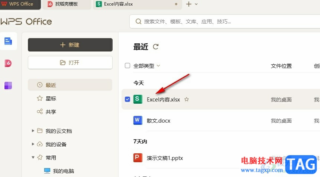320x177 pixels.
Task: Check the select-all files checkbox
Action: 127,66
